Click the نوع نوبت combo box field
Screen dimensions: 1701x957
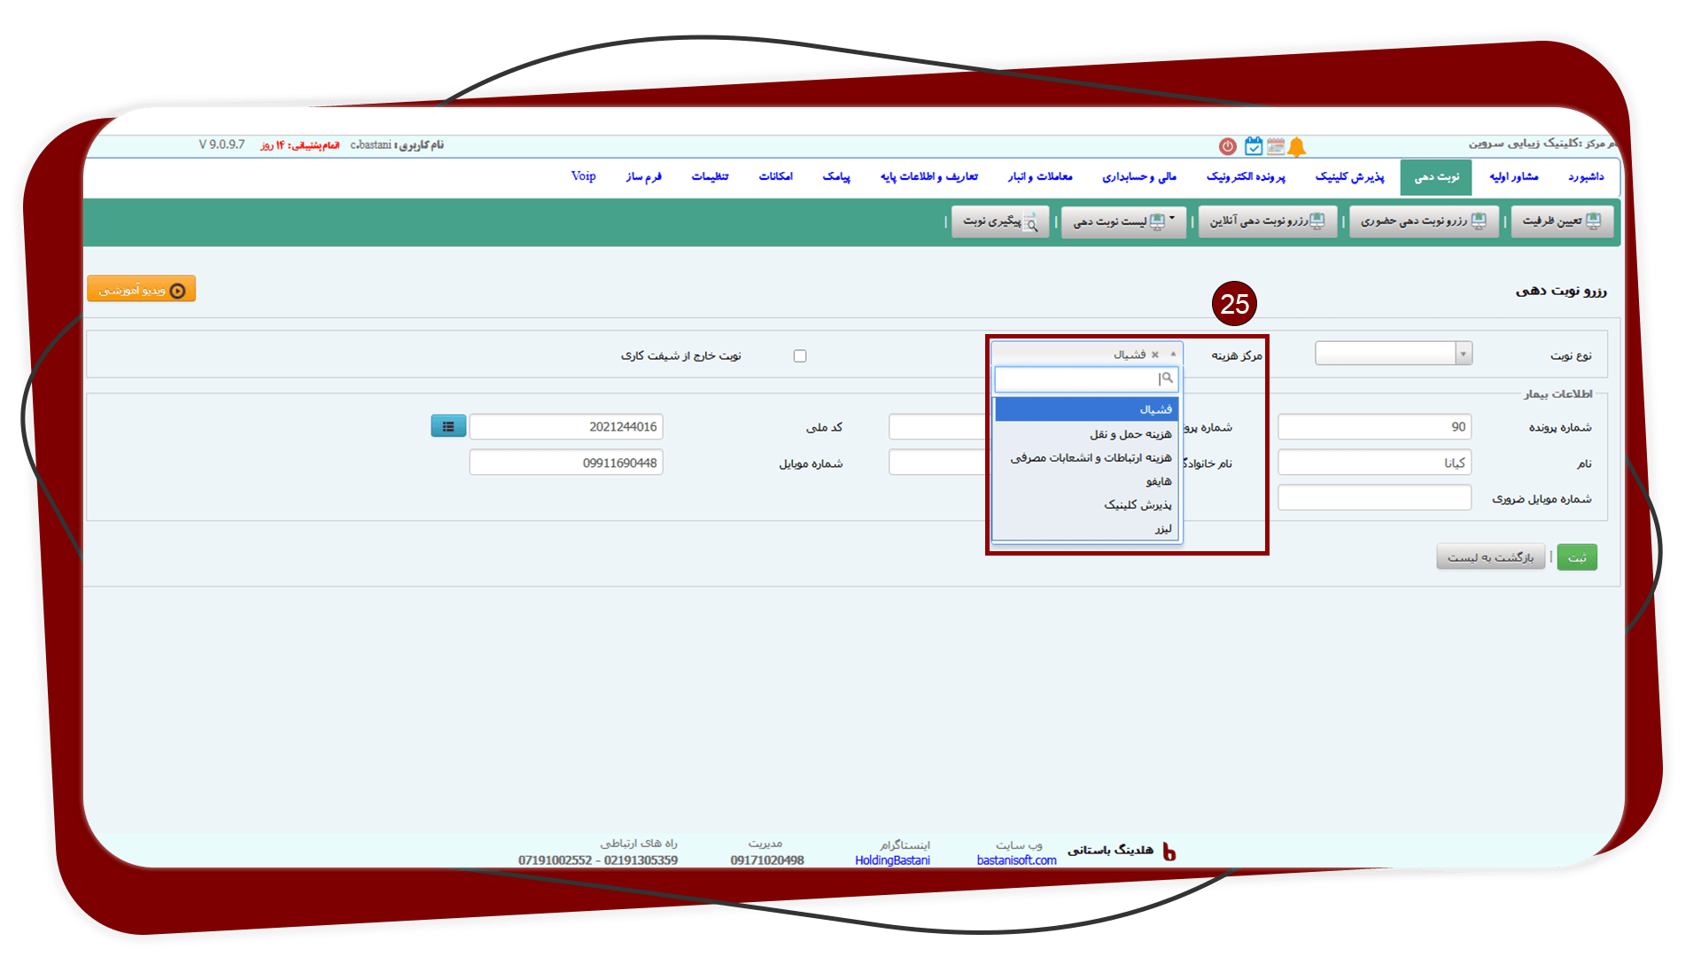(1394, 354)
